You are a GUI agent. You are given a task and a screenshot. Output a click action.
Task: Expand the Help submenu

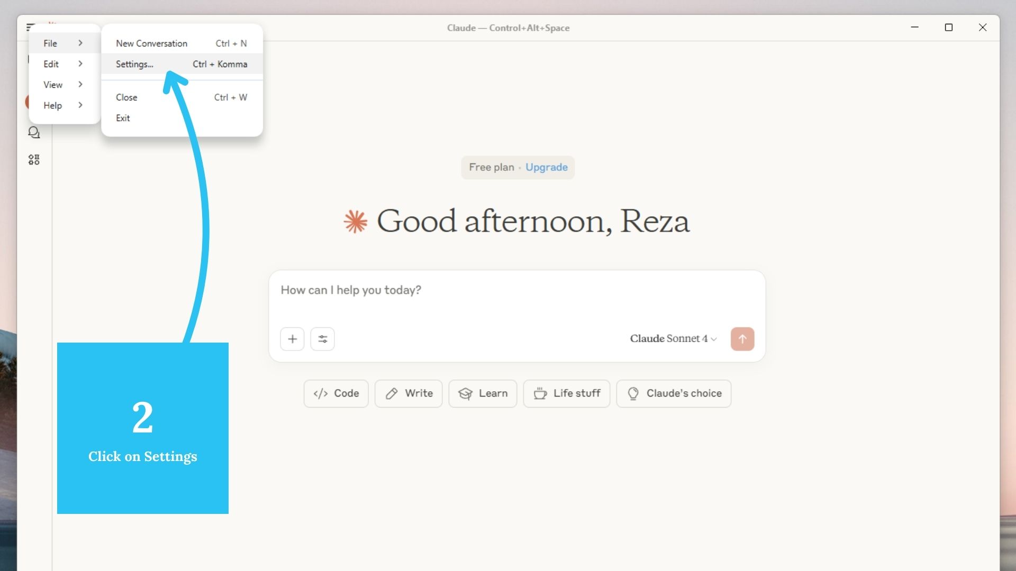tap(63, 105)
